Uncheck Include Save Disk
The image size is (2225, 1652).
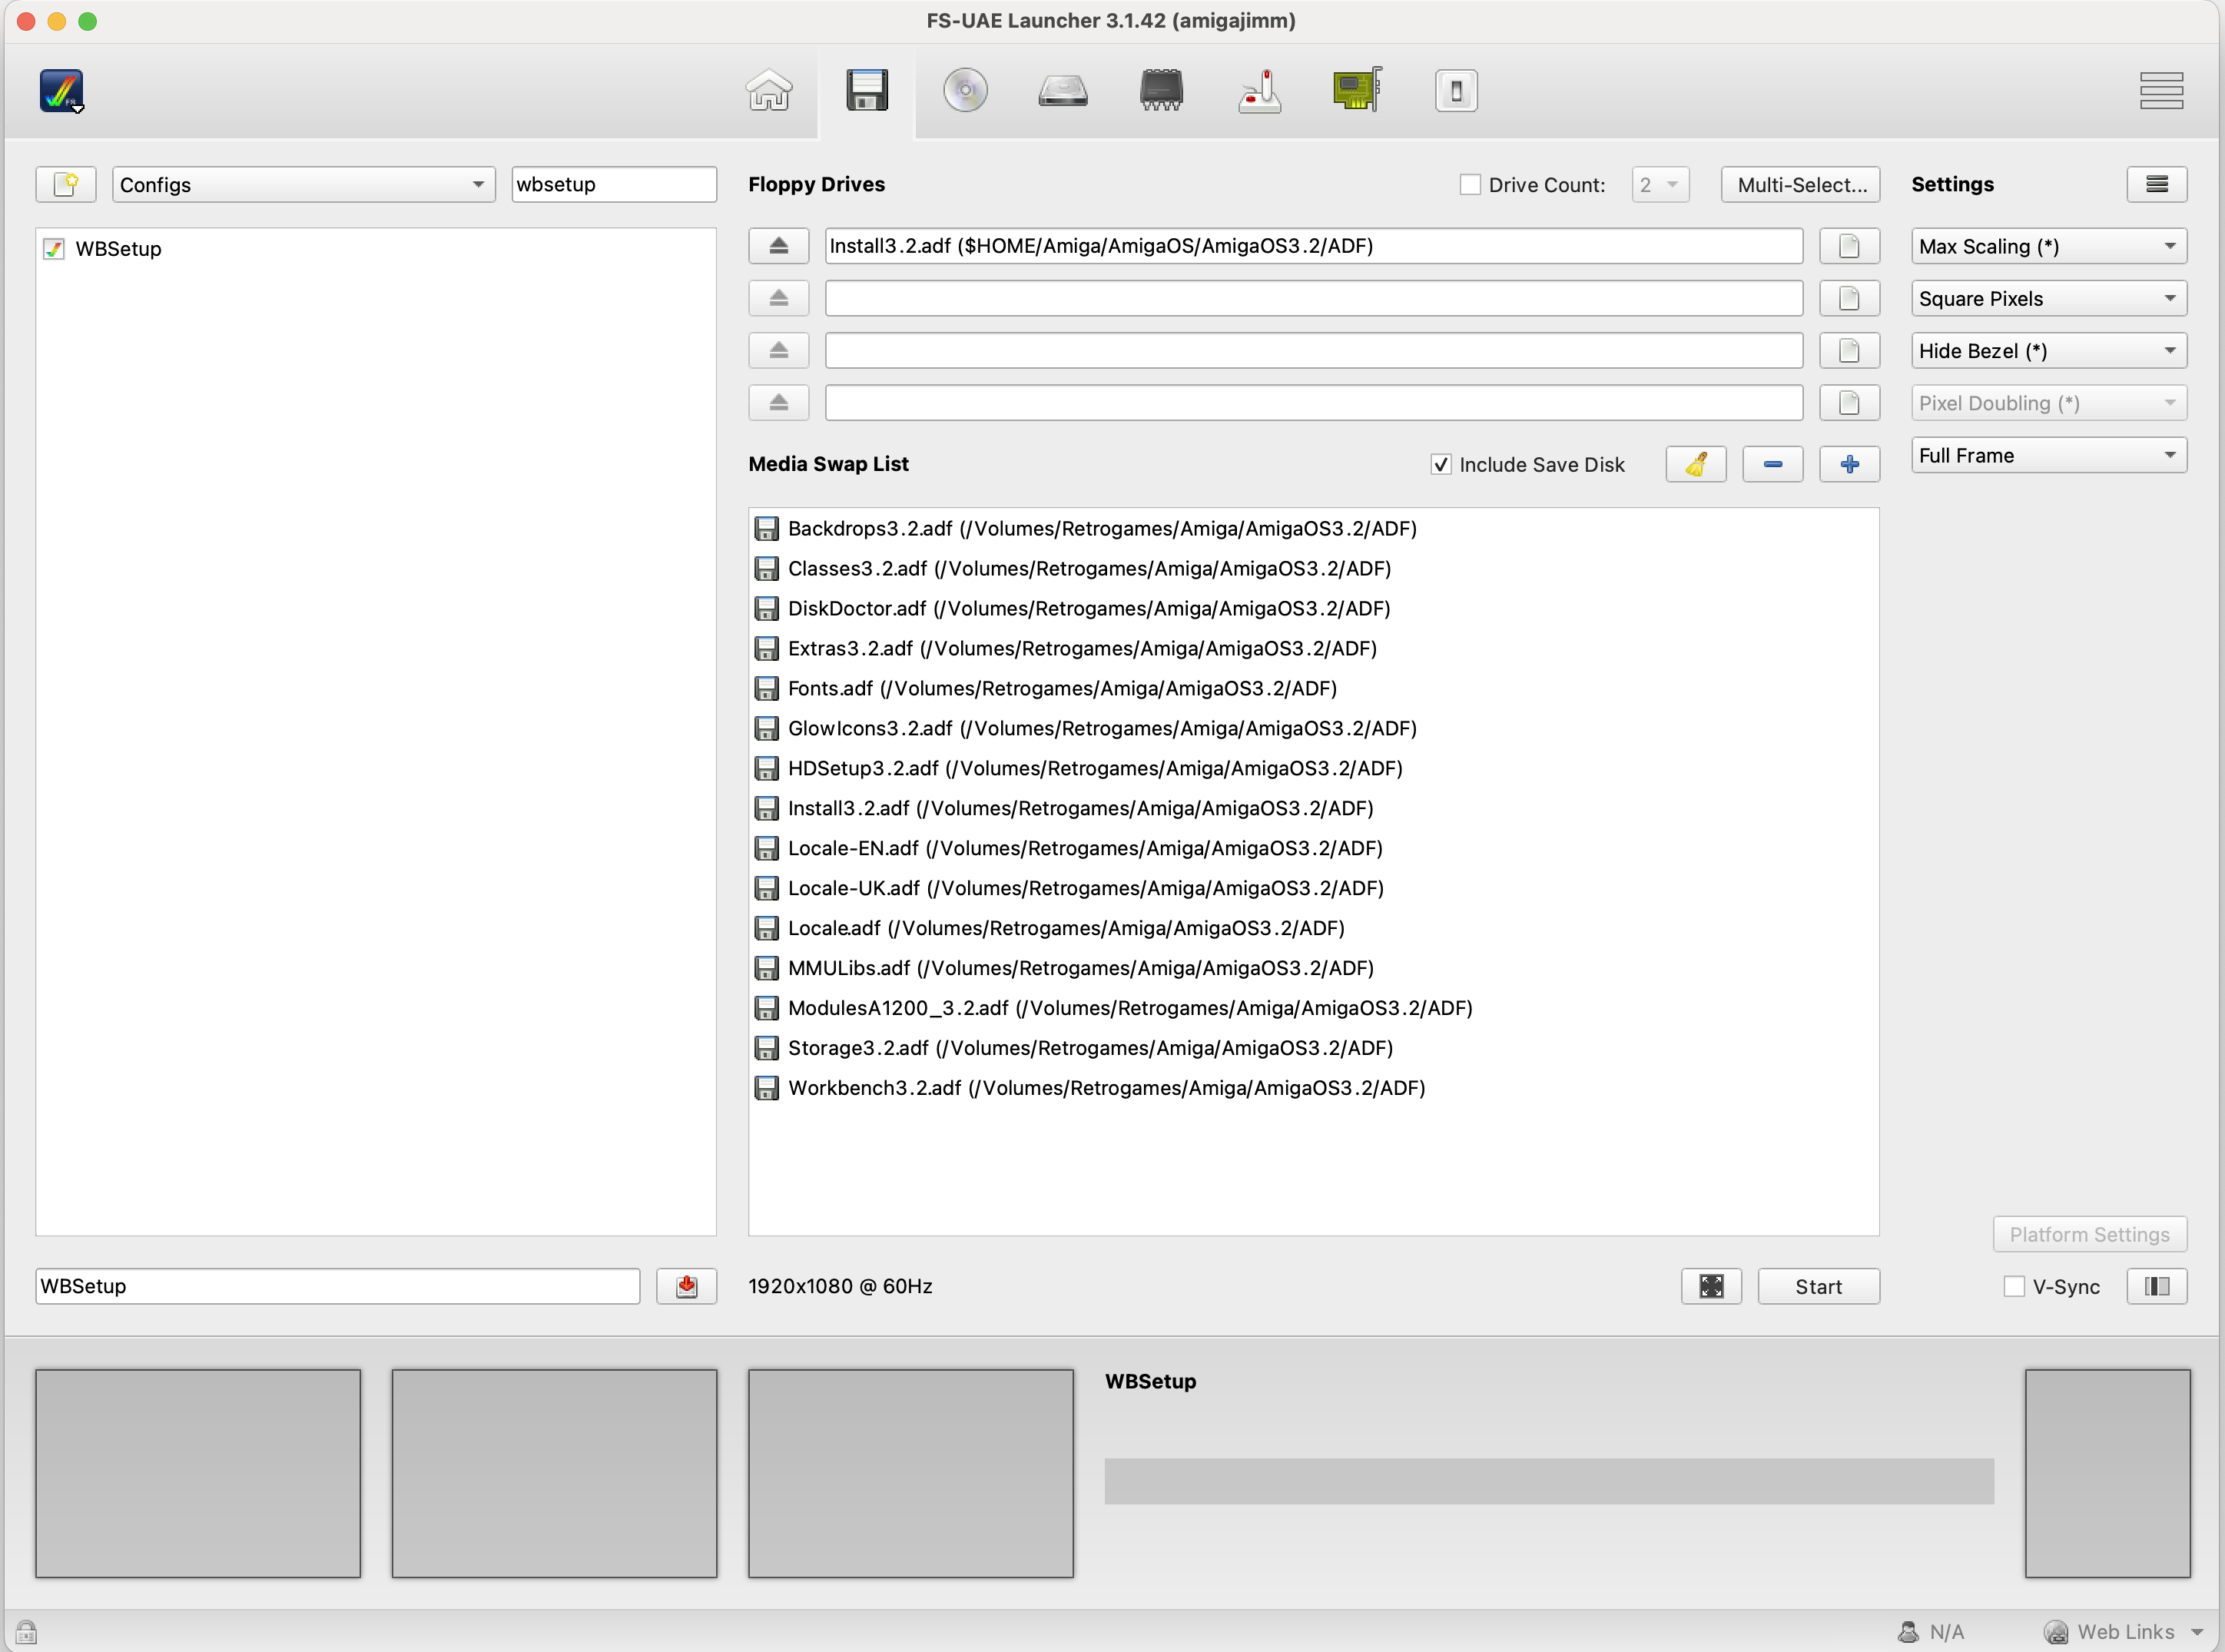[x=1440, y=465]
